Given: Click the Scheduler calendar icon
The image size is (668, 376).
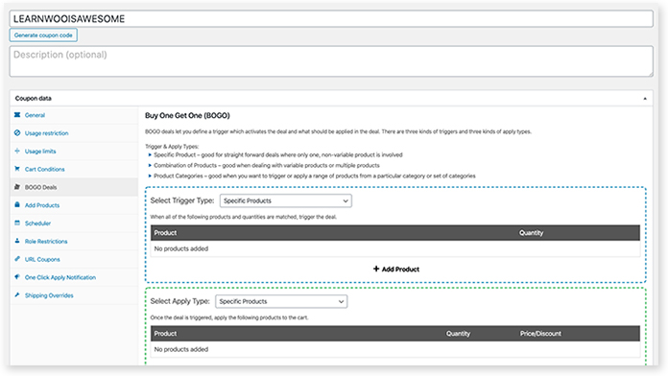Looking at the screenshot, I should pos(17,223).
